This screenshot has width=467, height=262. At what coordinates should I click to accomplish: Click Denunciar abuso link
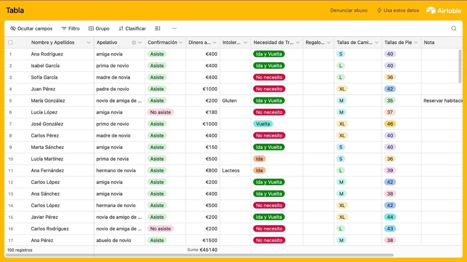[x=349, y=11]
